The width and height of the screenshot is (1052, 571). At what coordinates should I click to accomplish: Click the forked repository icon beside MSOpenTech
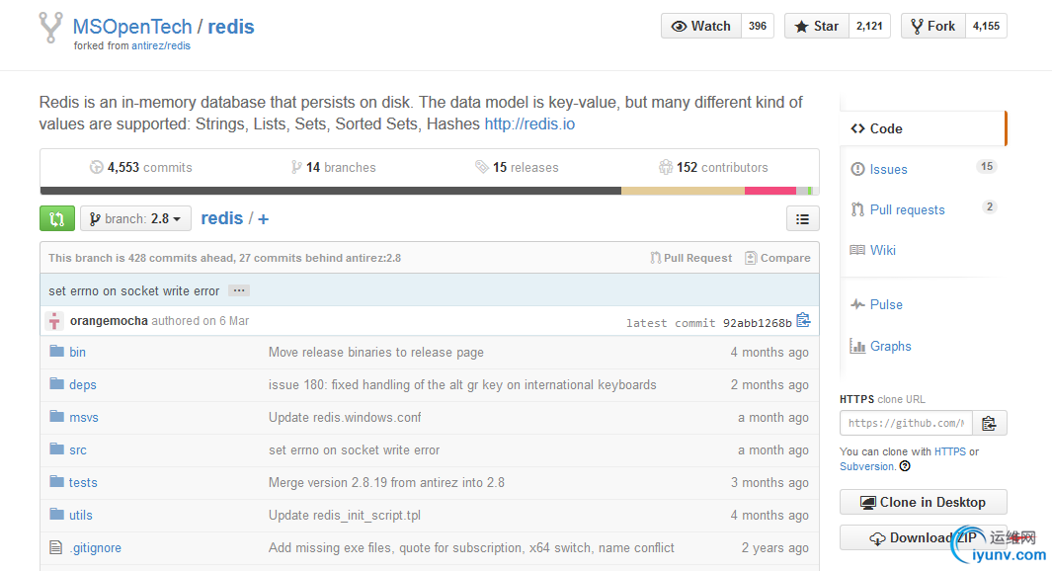[51, 28]
